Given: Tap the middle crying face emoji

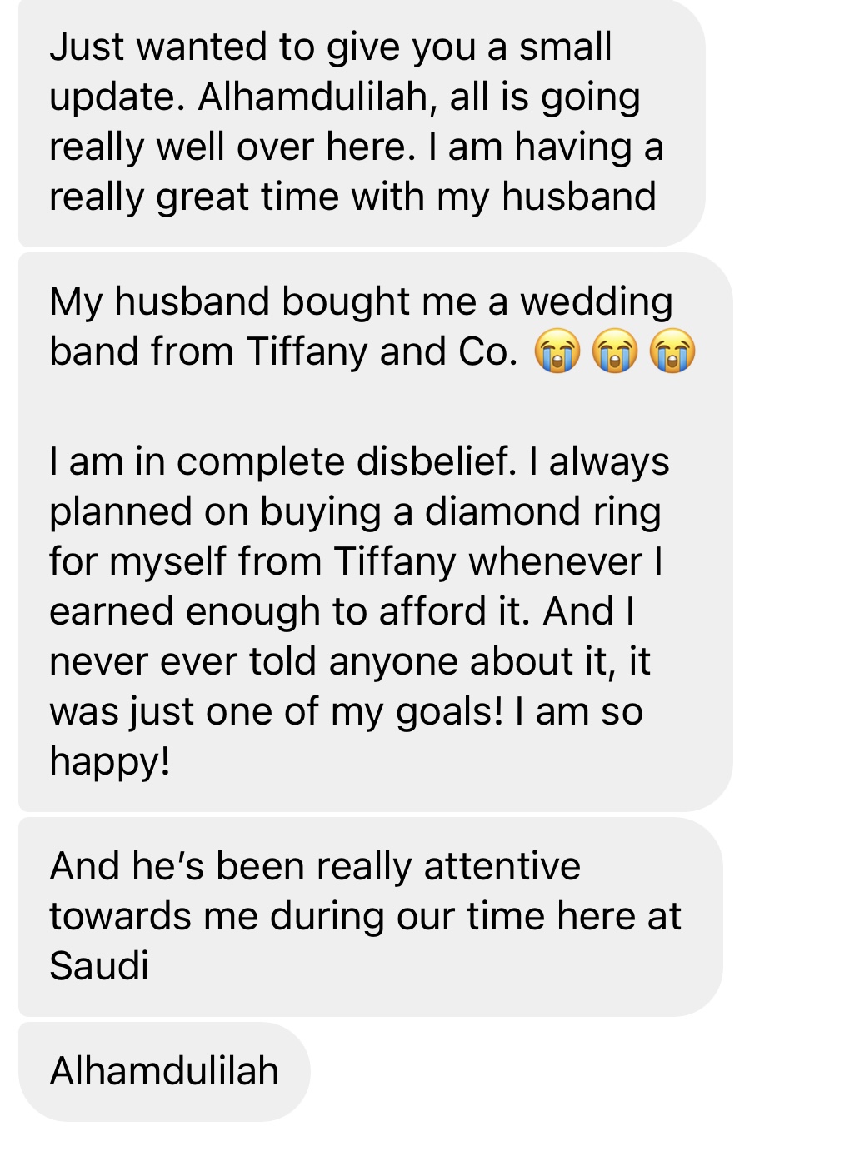Looking at the screenshot, I should (x=615, y=351).
